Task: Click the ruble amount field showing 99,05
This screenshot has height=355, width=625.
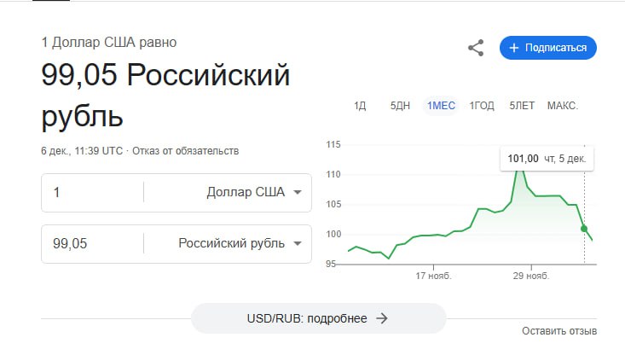Action: 94,243
